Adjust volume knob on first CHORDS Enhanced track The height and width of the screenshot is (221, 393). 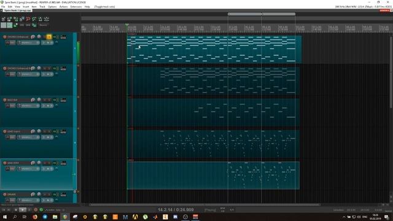(x=33, y=37)
